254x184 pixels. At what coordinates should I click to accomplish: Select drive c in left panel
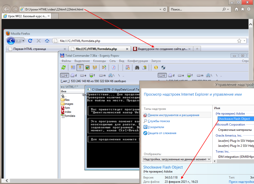click(65, 75)
